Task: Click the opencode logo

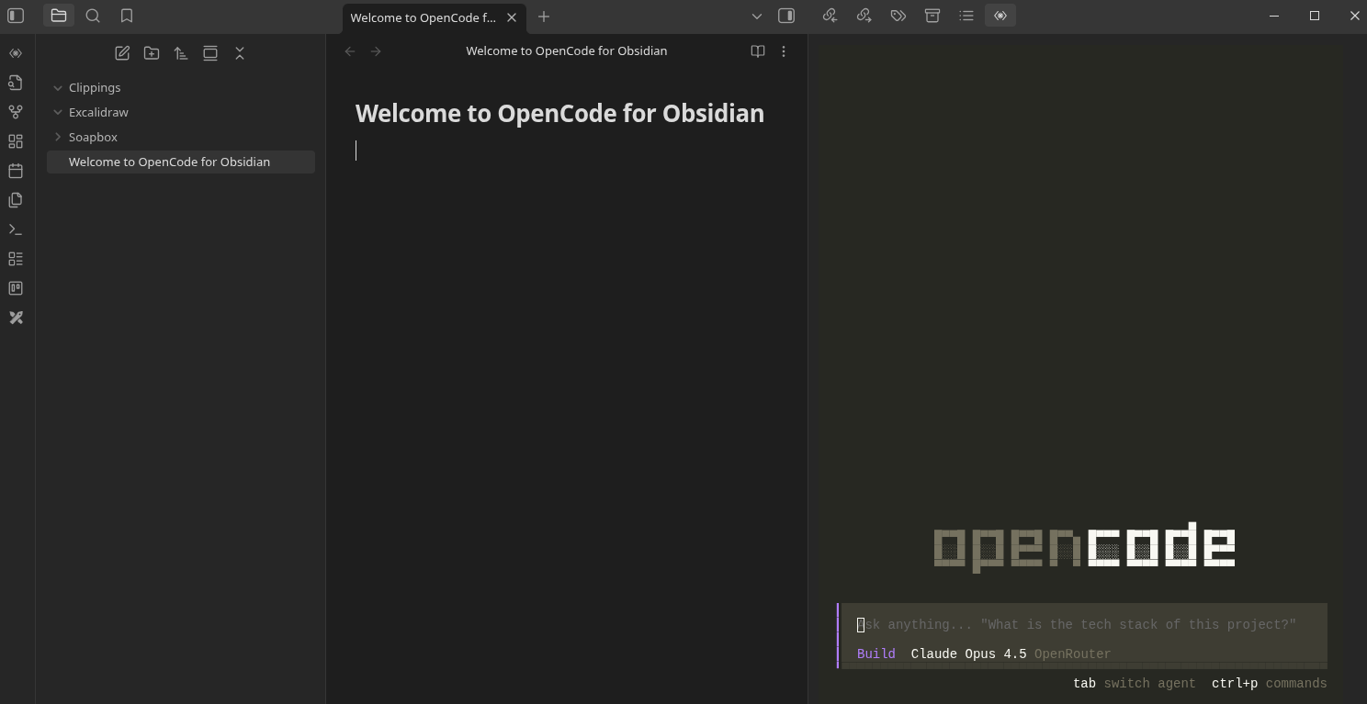Action: click(1084, 546)
